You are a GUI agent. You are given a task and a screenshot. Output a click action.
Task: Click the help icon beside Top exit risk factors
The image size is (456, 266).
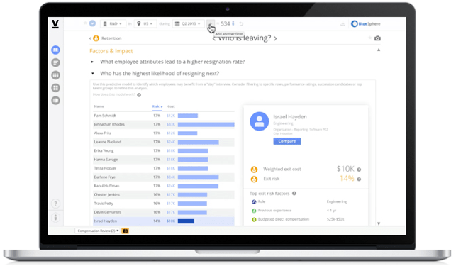pyautogui.click(x=294, y=193)
